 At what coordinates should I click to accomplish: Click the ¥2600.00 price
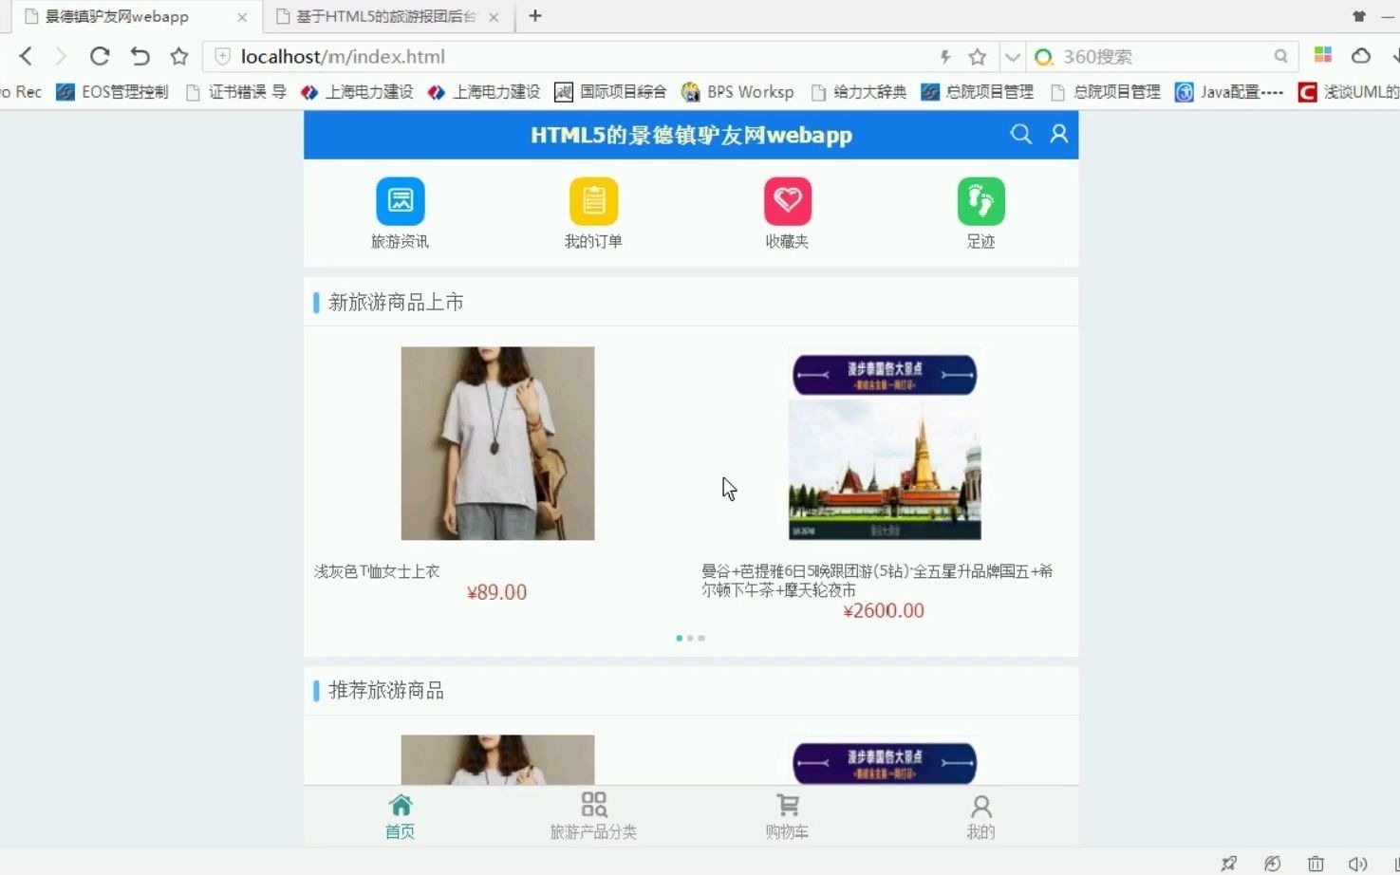(x=884, y=610)
